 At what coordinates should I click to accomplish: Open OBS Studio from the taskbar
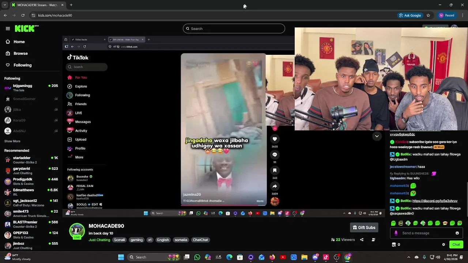tap(336, 257)
